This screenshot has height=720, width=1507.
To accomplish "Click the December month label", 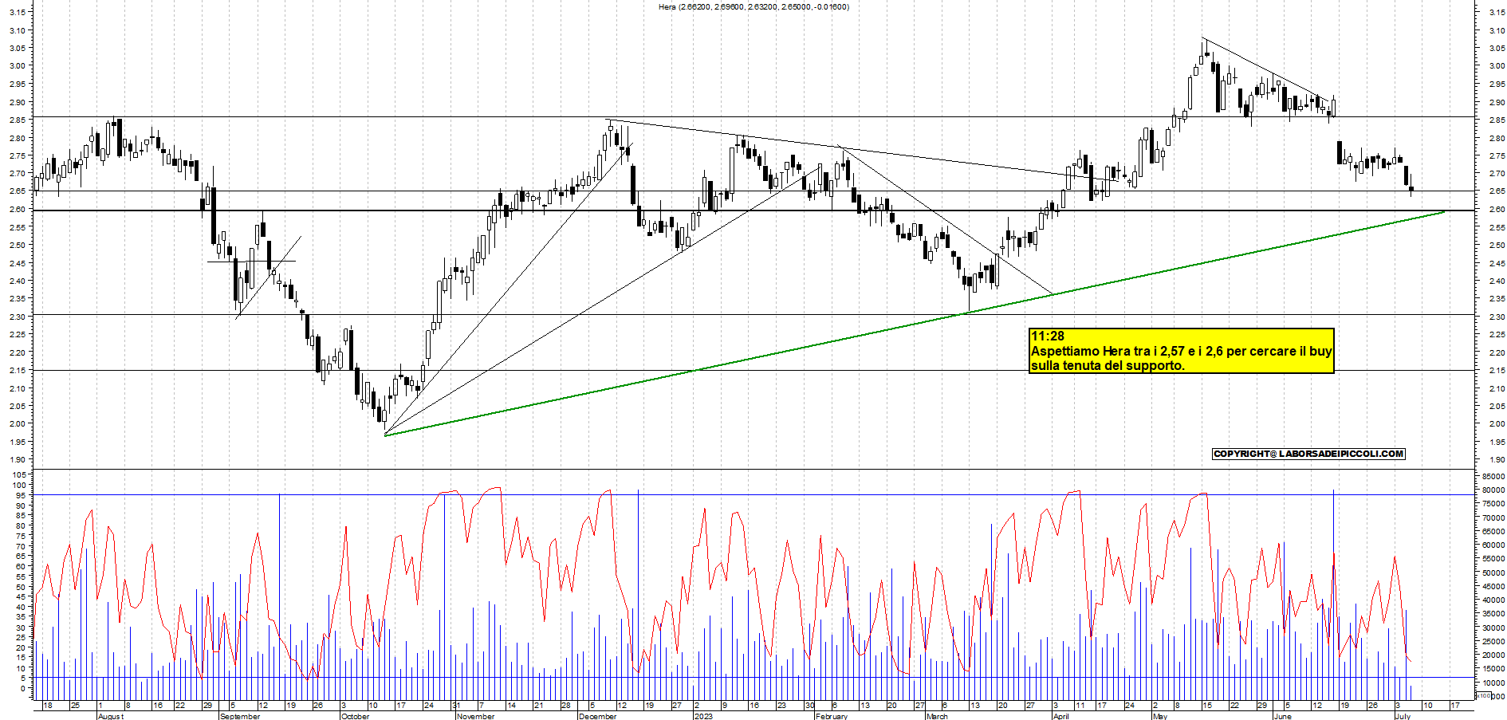I will pos(597,716).
